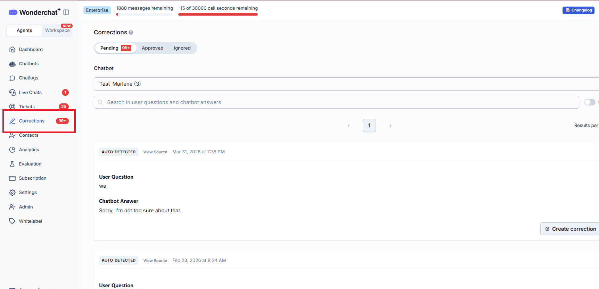The height and width of the screenshot is (289, 599).
Task: Click the Settings gear icon
Action: [x=13, y=193]
